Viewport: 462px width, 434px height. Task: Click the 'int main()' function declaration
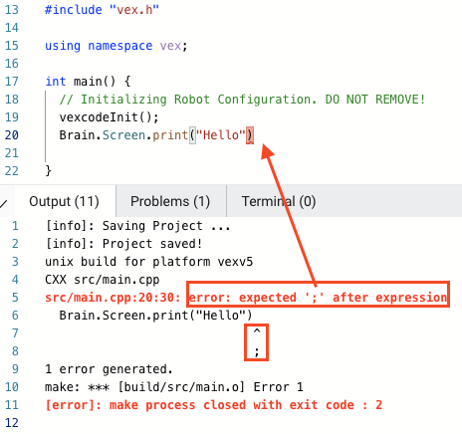click(x=88, y=82)
